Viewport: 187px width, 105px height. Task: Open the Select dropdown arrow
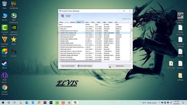click(x=83, y=22)
